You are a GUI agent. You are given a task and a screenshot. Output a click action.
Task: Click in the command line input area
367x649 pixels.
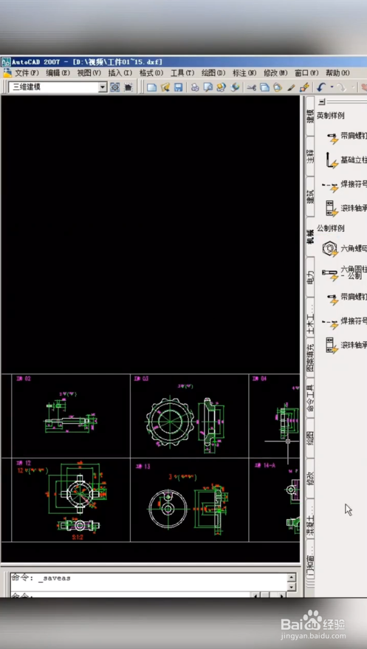pos(131,595)
